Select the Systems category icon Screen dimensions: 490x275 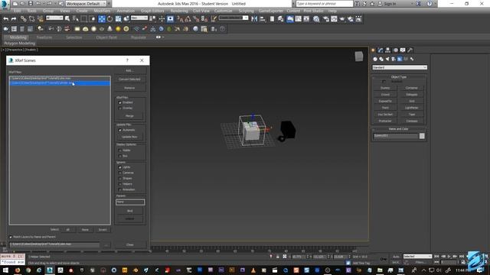[412, 59]
